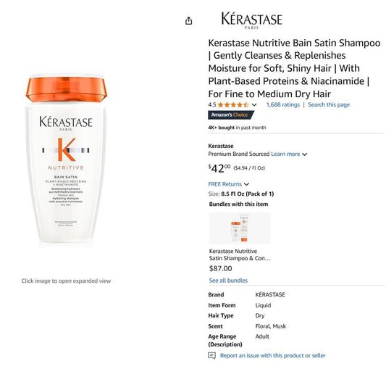Image resolution: width=386 pixels, height=369 pixels.
Task: Expand the 4.5 rating dropdown chevron
Action: [254, 105]
